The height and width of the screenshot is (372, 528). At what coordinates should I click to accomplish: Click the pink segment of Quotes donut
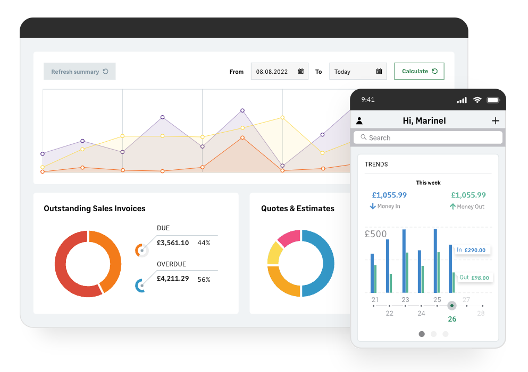click(290, 237)
